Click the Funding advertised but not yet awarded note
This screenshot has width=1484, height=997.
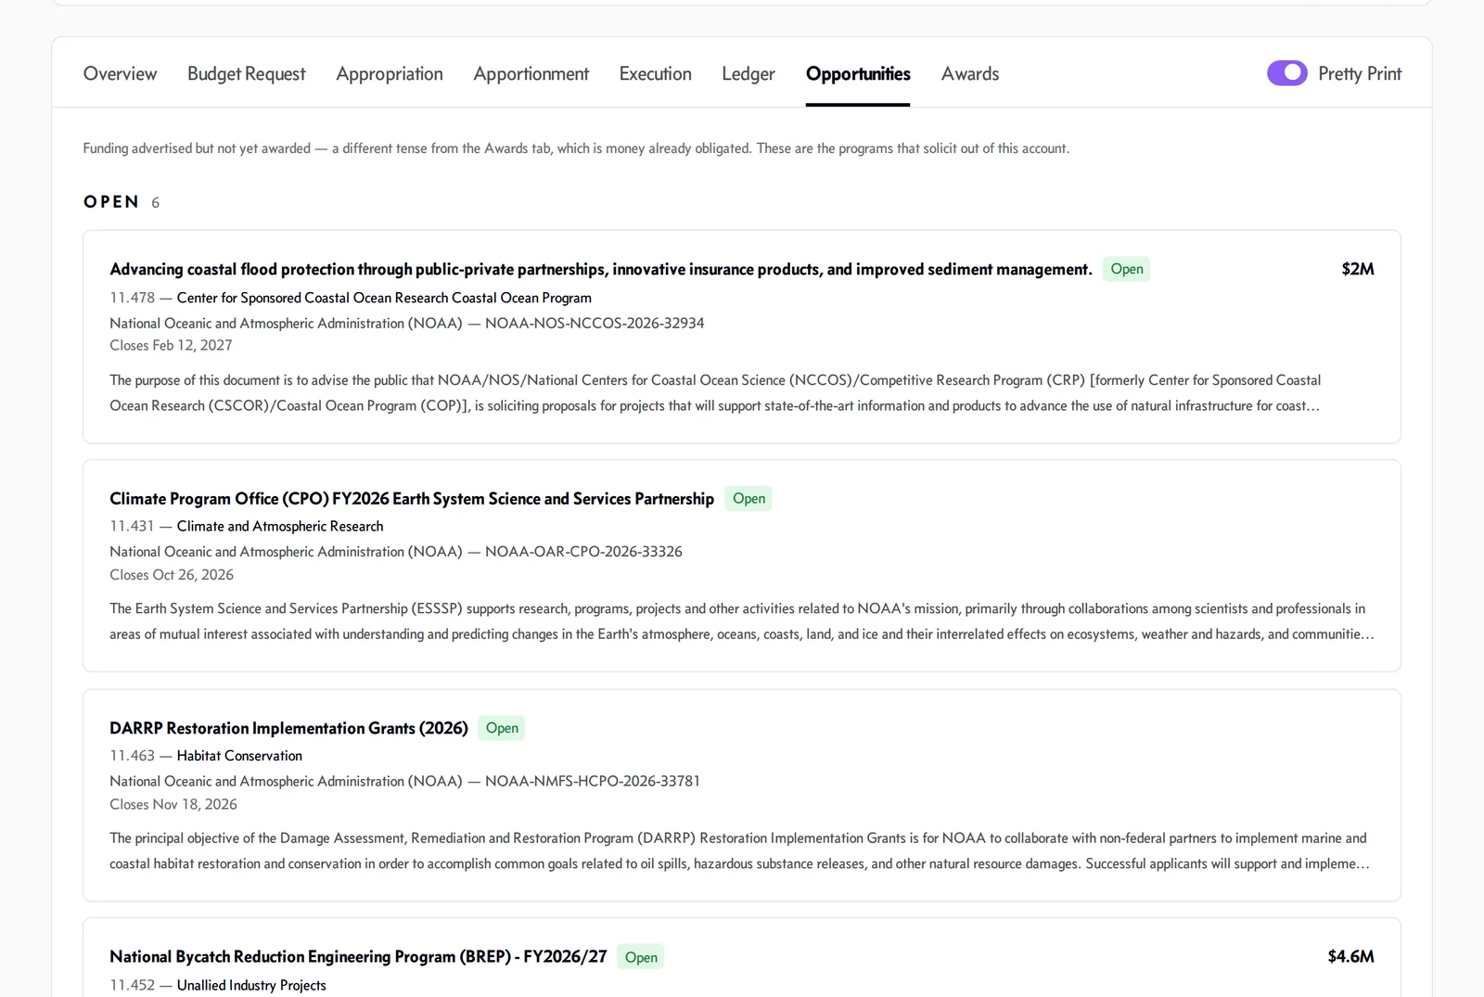tap(576, 148)
